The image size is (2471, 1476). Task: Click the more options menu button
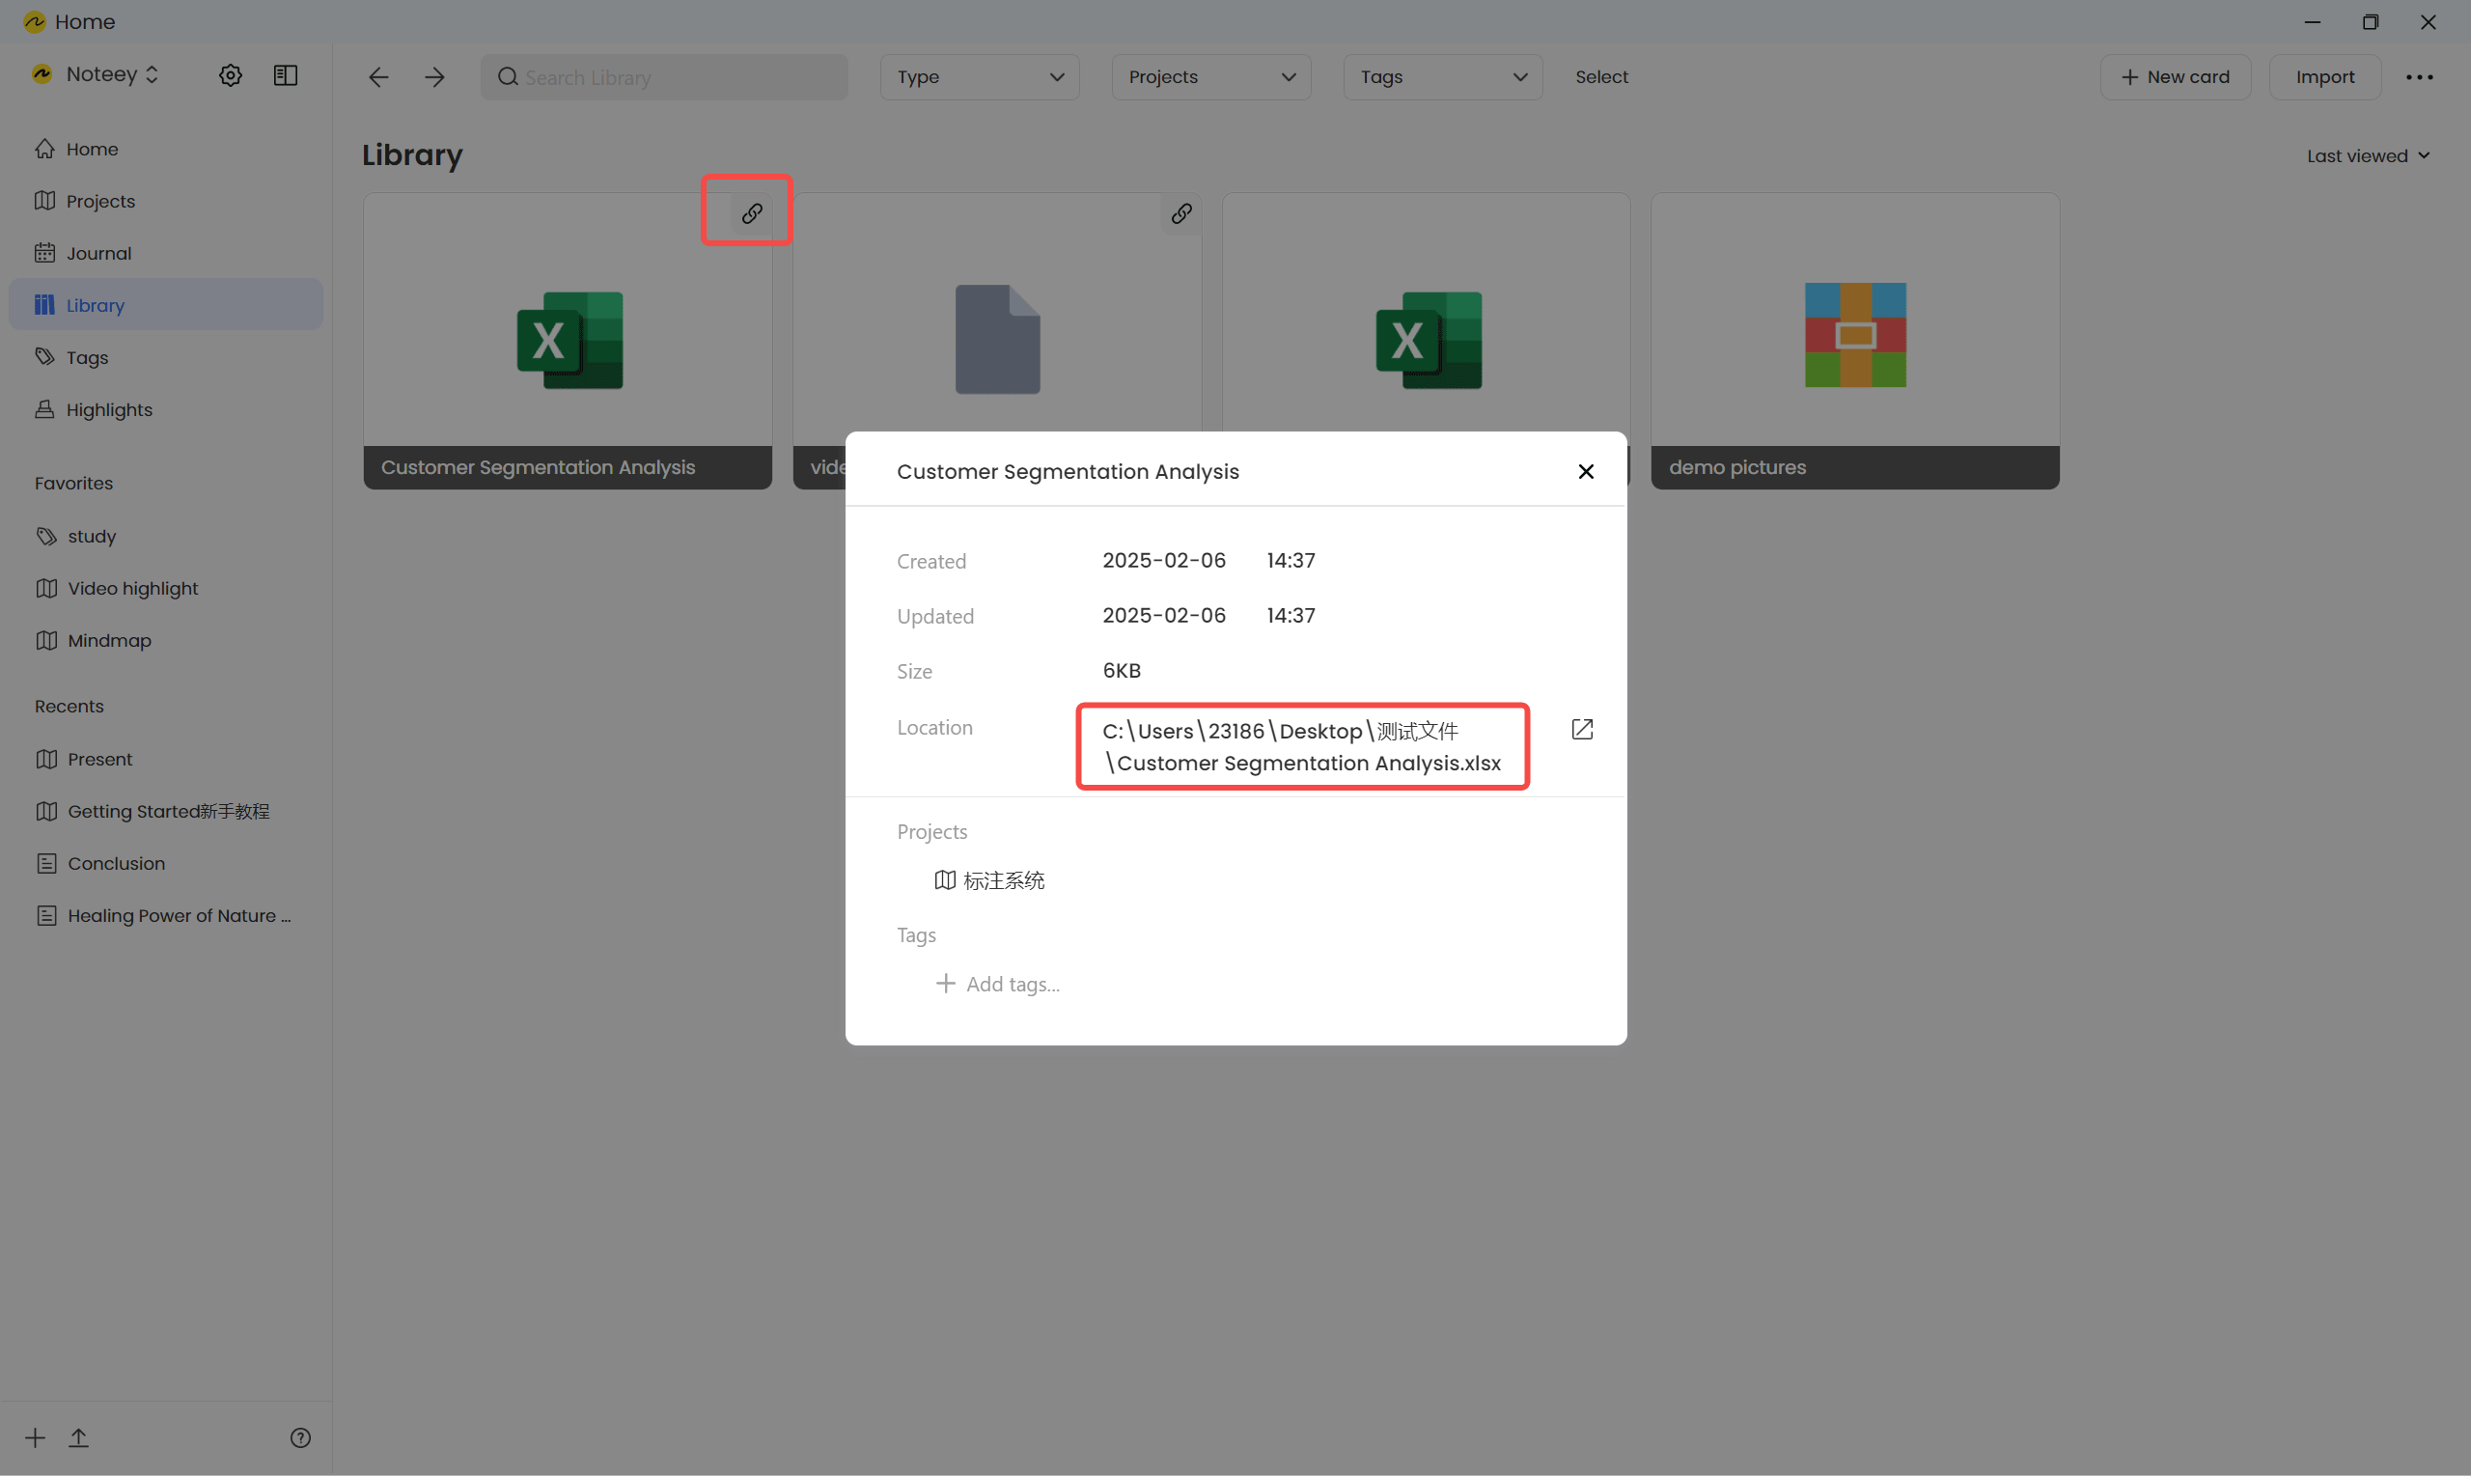click(2420, 77)
